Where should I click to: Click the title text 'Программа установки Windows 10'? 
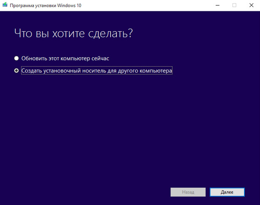click(x=46, y=5)
